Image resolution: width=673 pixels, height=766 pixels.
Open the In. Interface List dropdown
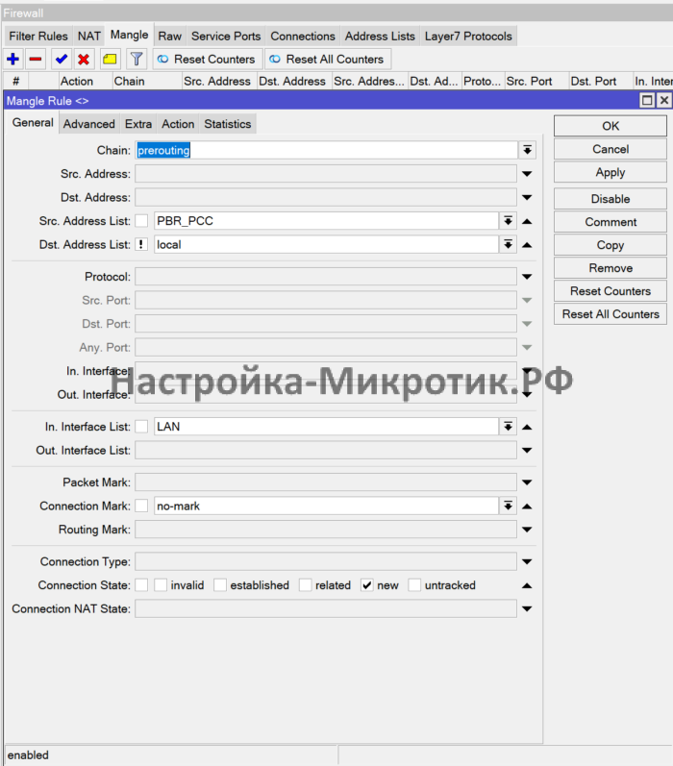tap(509, 427)
